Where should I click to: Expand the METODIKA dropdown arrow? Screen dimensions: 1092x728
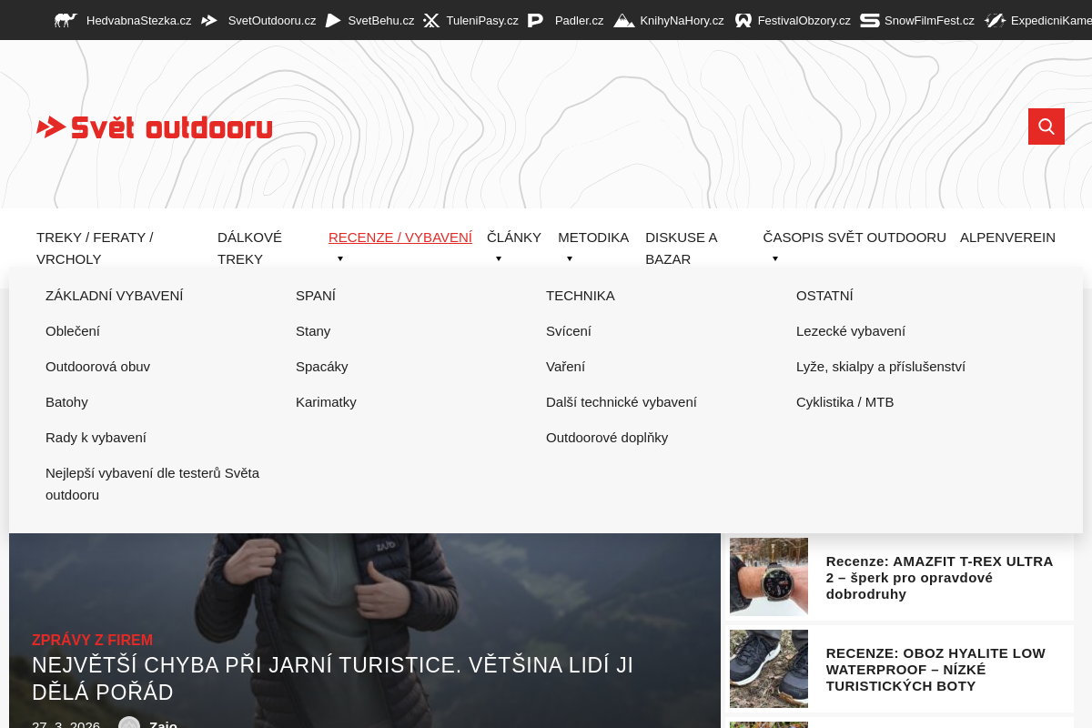pyautogui.click(x=569, y=258)
